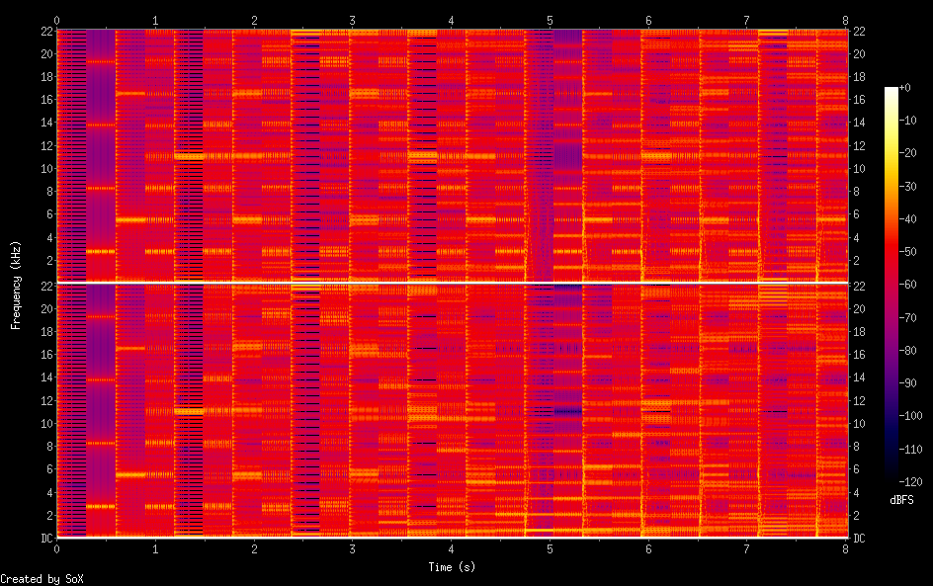This screenshot has height=586, width=933.
Task: Click upper channel's left-axis 22 kHz label
Action: 46,31
